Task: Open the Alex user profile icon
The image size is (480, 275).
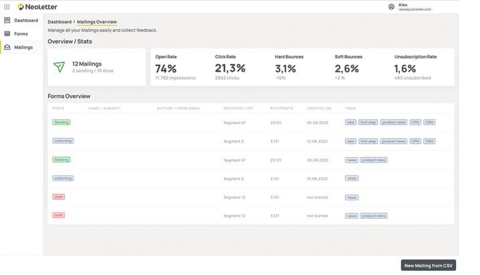Action: click(391, 7)
